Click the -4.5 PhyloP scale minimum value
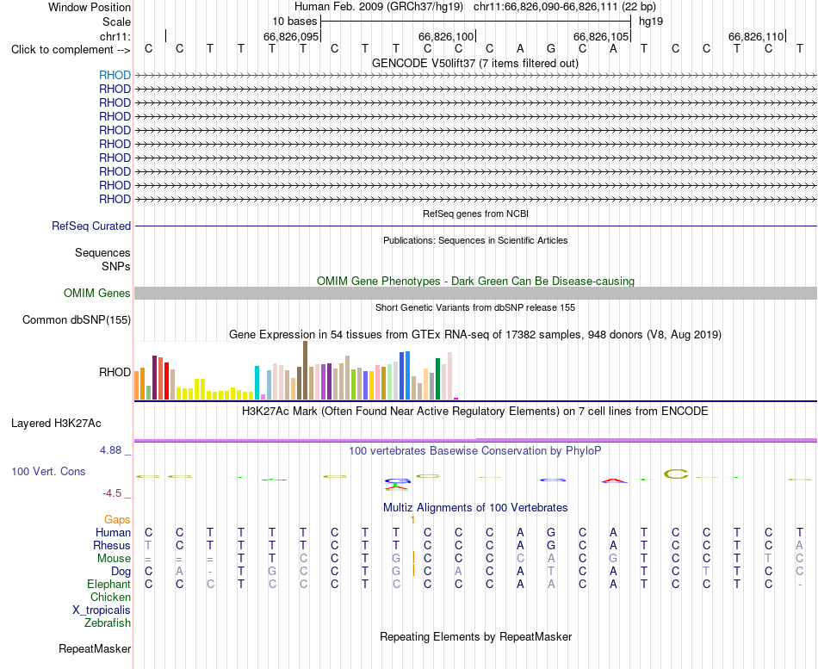This screenshot has height=669, width=818. (112, 493)
